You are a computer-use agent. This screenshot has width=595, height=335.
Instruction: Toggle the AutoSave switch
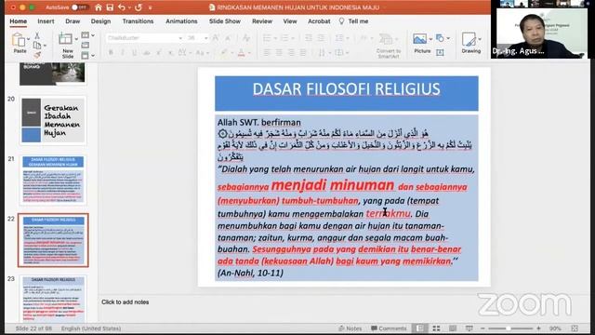click(x=79, y=7)
